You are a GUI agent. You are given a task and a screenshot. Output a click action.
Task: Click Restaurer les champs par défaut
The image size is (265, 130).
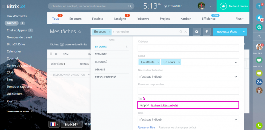177,127
